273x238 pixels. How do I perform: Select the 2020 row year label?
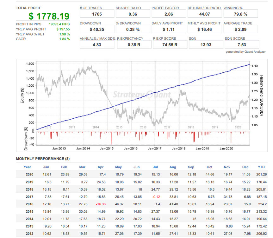click(29, 175)
